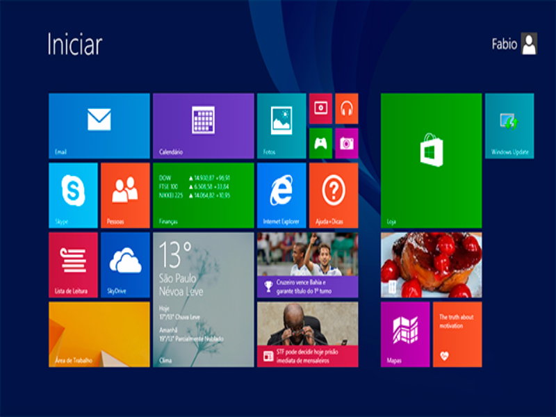Open the Área de Trabalho tile
The height and width of the screenshot is (417, 556).
pyautogui.click(x=99, y=334)
